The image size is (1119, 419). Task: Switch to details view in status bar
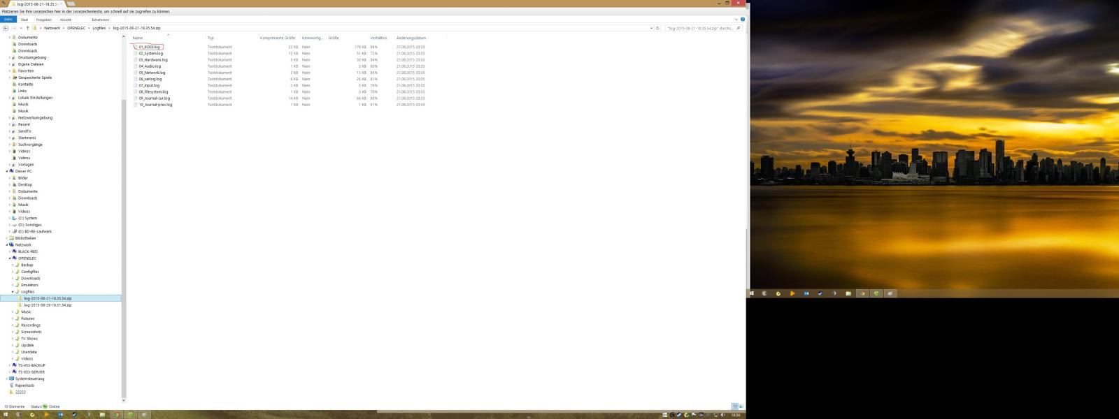[x=734, y=406]
